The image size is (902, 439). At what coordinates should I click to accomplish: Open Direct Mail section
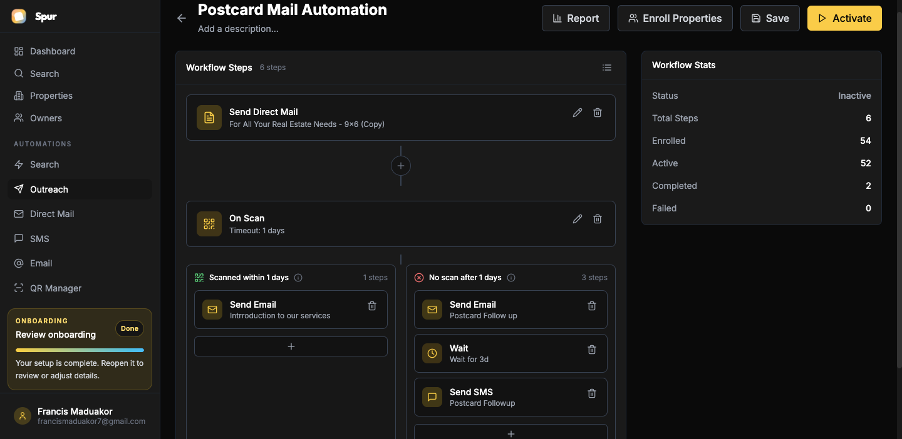pos(80,214)
